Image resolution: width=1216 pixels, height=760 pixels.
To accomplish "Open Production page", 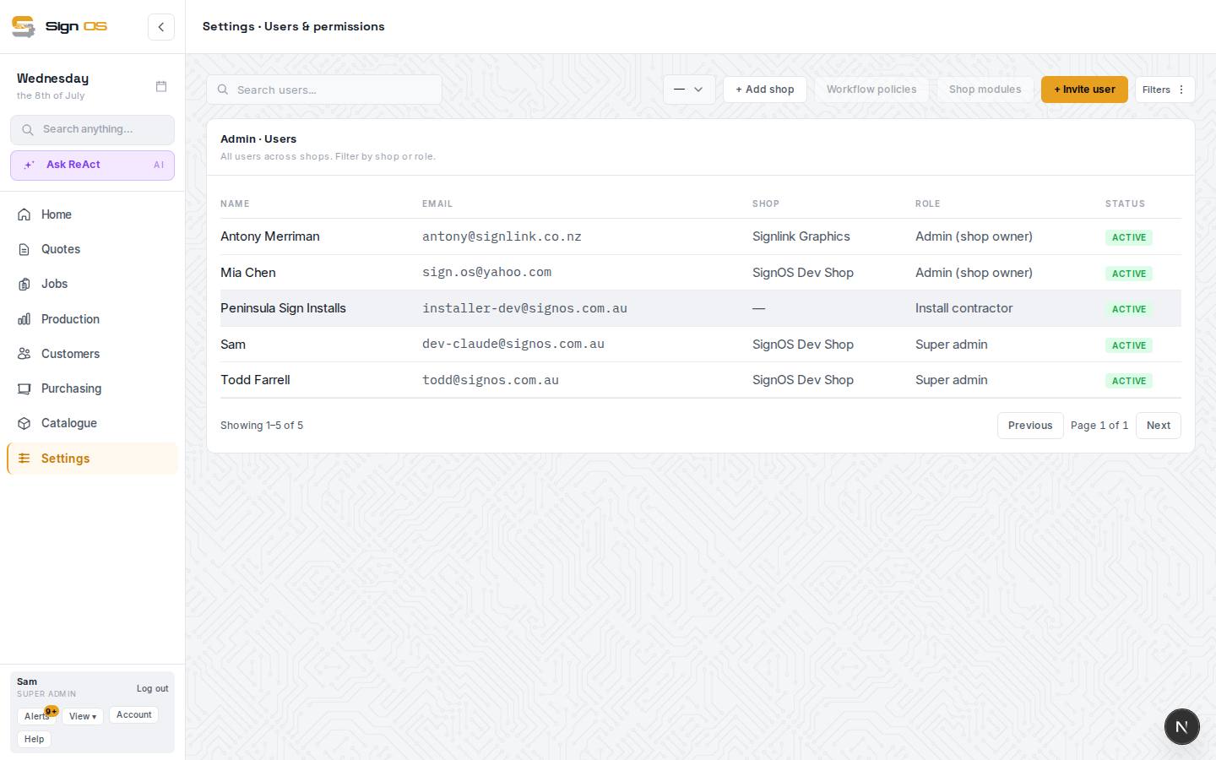I will [x=92, y=319].
